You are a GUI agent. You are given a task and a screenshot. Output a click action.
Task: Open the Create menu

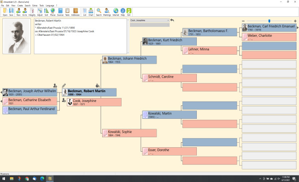[20, 5]
